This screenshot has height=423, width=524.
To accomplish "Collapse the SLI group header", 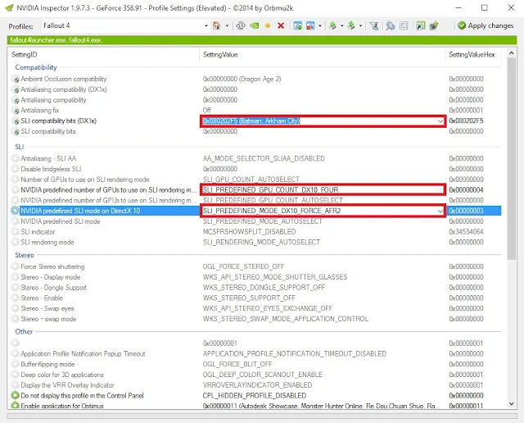I will click(x=20, y=147).
